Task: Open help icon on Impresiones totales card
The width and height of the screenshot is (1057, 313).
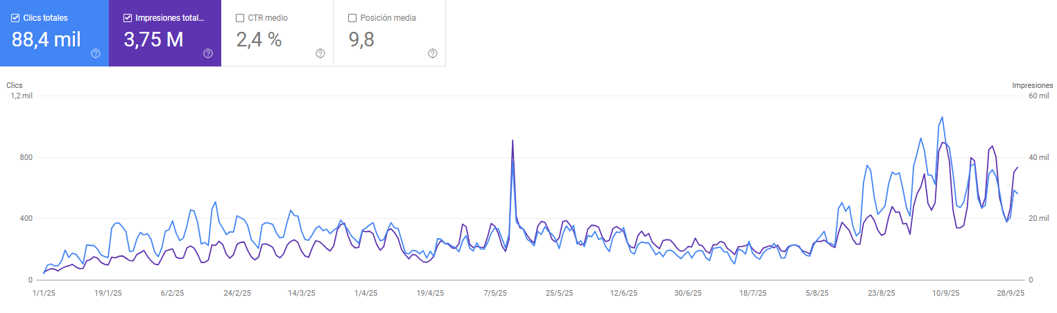Action: (208, 53)
